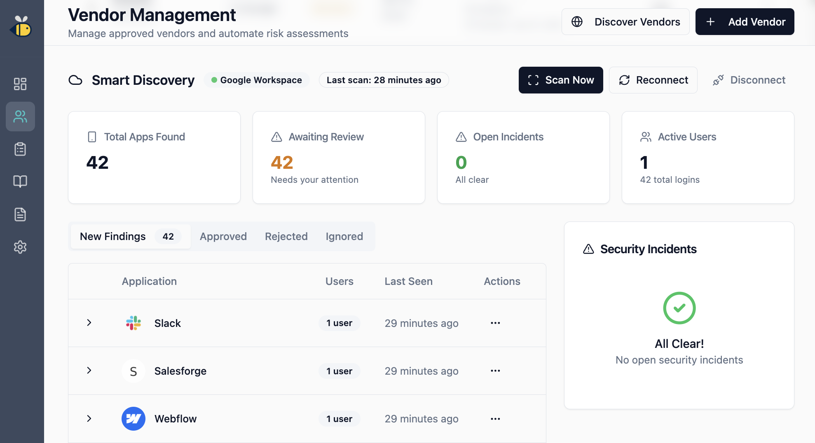Click No open security incidents message
Image resolution: width=815 pixels, height=443 pixels.
pos(679,360)
